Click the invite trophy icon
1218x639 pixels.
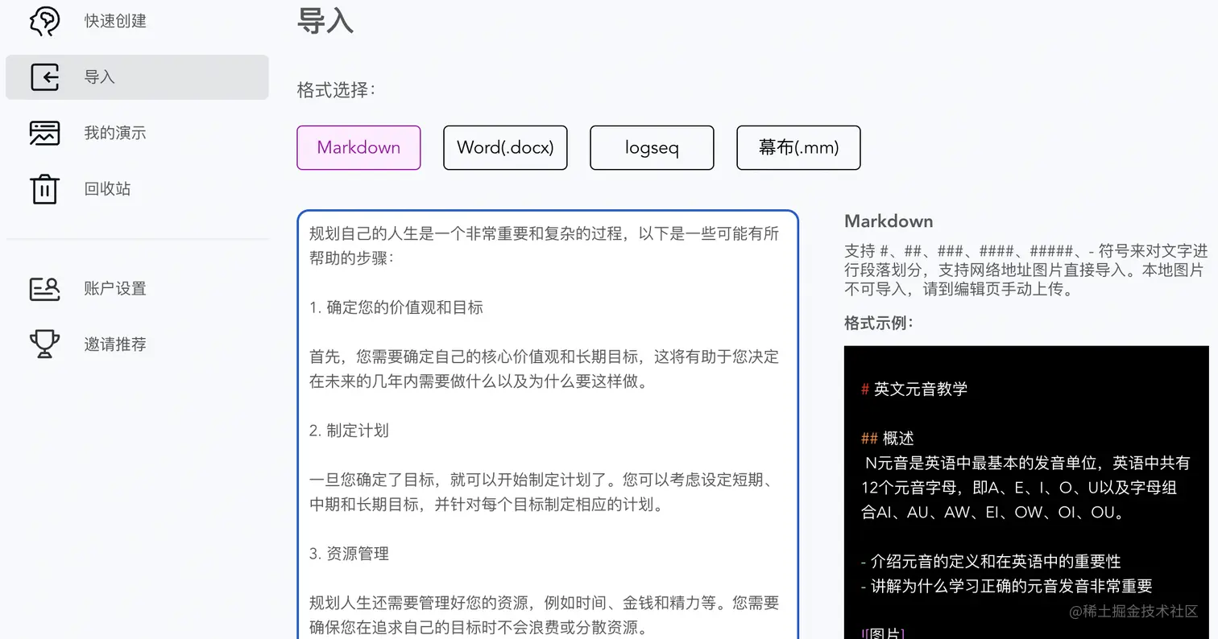pyautogui.click(x=44, y=344)
